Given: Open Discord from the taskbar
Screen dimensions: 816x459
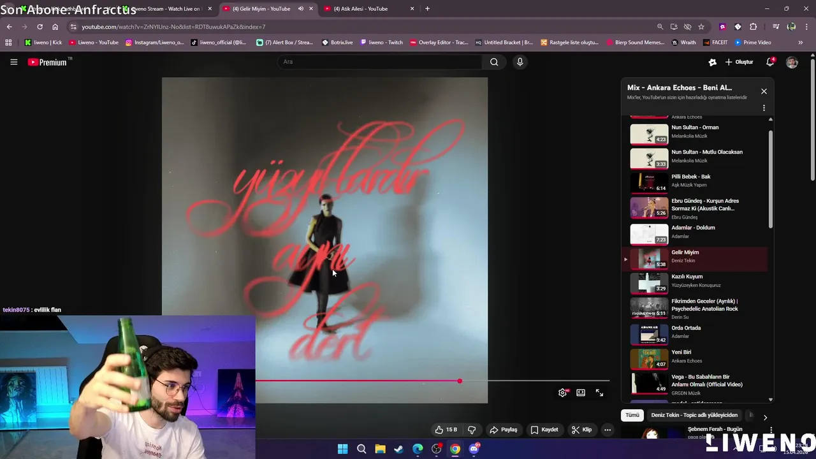Looking at the screenshot, I should 474,449.
